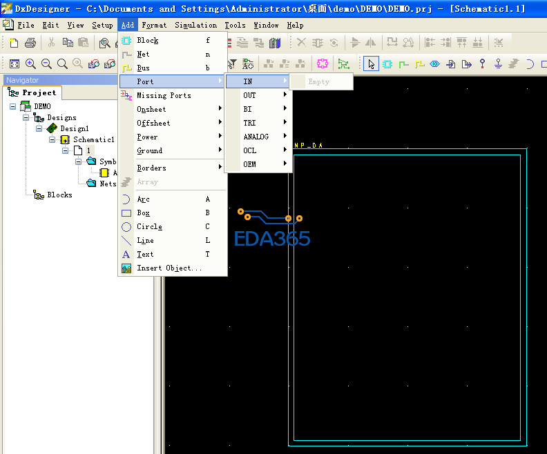
Task: Choose Bus from the Add menu
Action: point(173,68)
